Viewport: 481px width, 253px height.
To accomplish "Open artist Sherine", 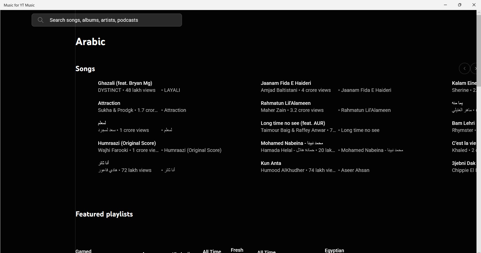I will click(460, 90).
